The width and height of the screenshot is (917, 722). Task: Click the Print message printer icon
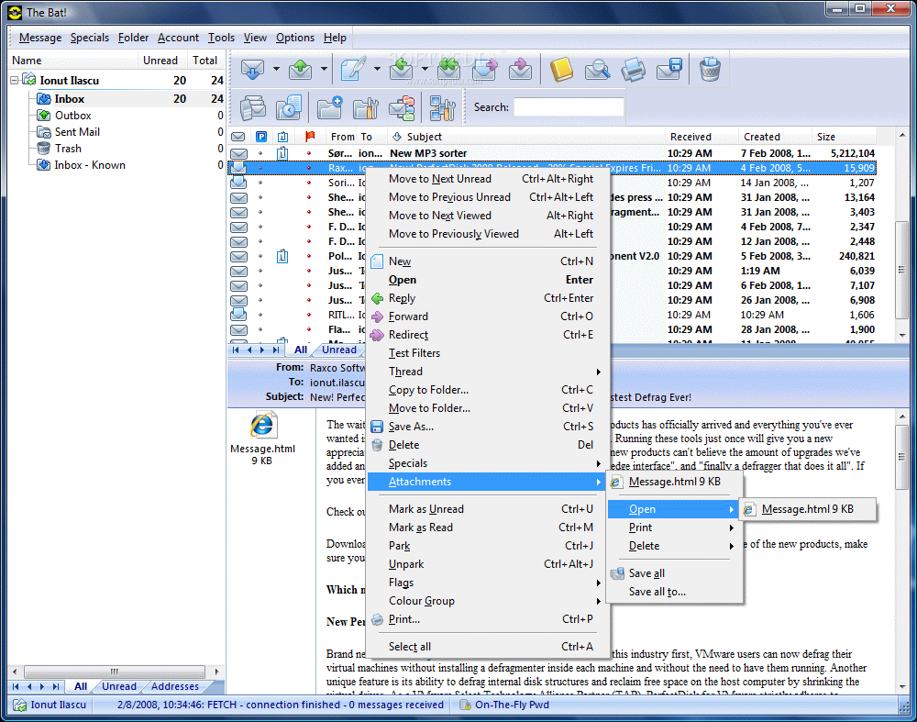click(634, 69)
